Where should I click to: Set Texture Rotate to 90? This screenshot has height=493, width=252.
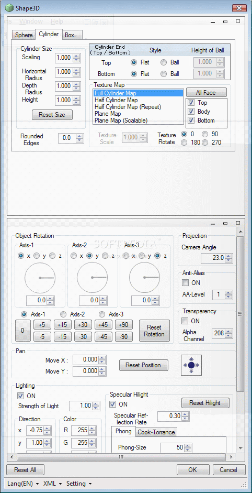[x=205, y=134]
